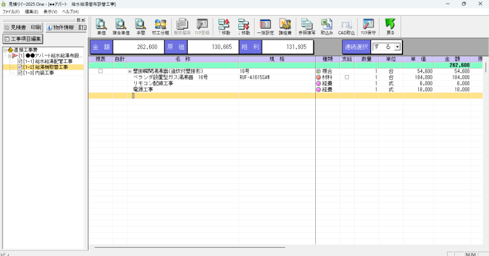The image size is (489, 256).
Task: Click the ↓移動 move down icon
Action: (243, 27)
